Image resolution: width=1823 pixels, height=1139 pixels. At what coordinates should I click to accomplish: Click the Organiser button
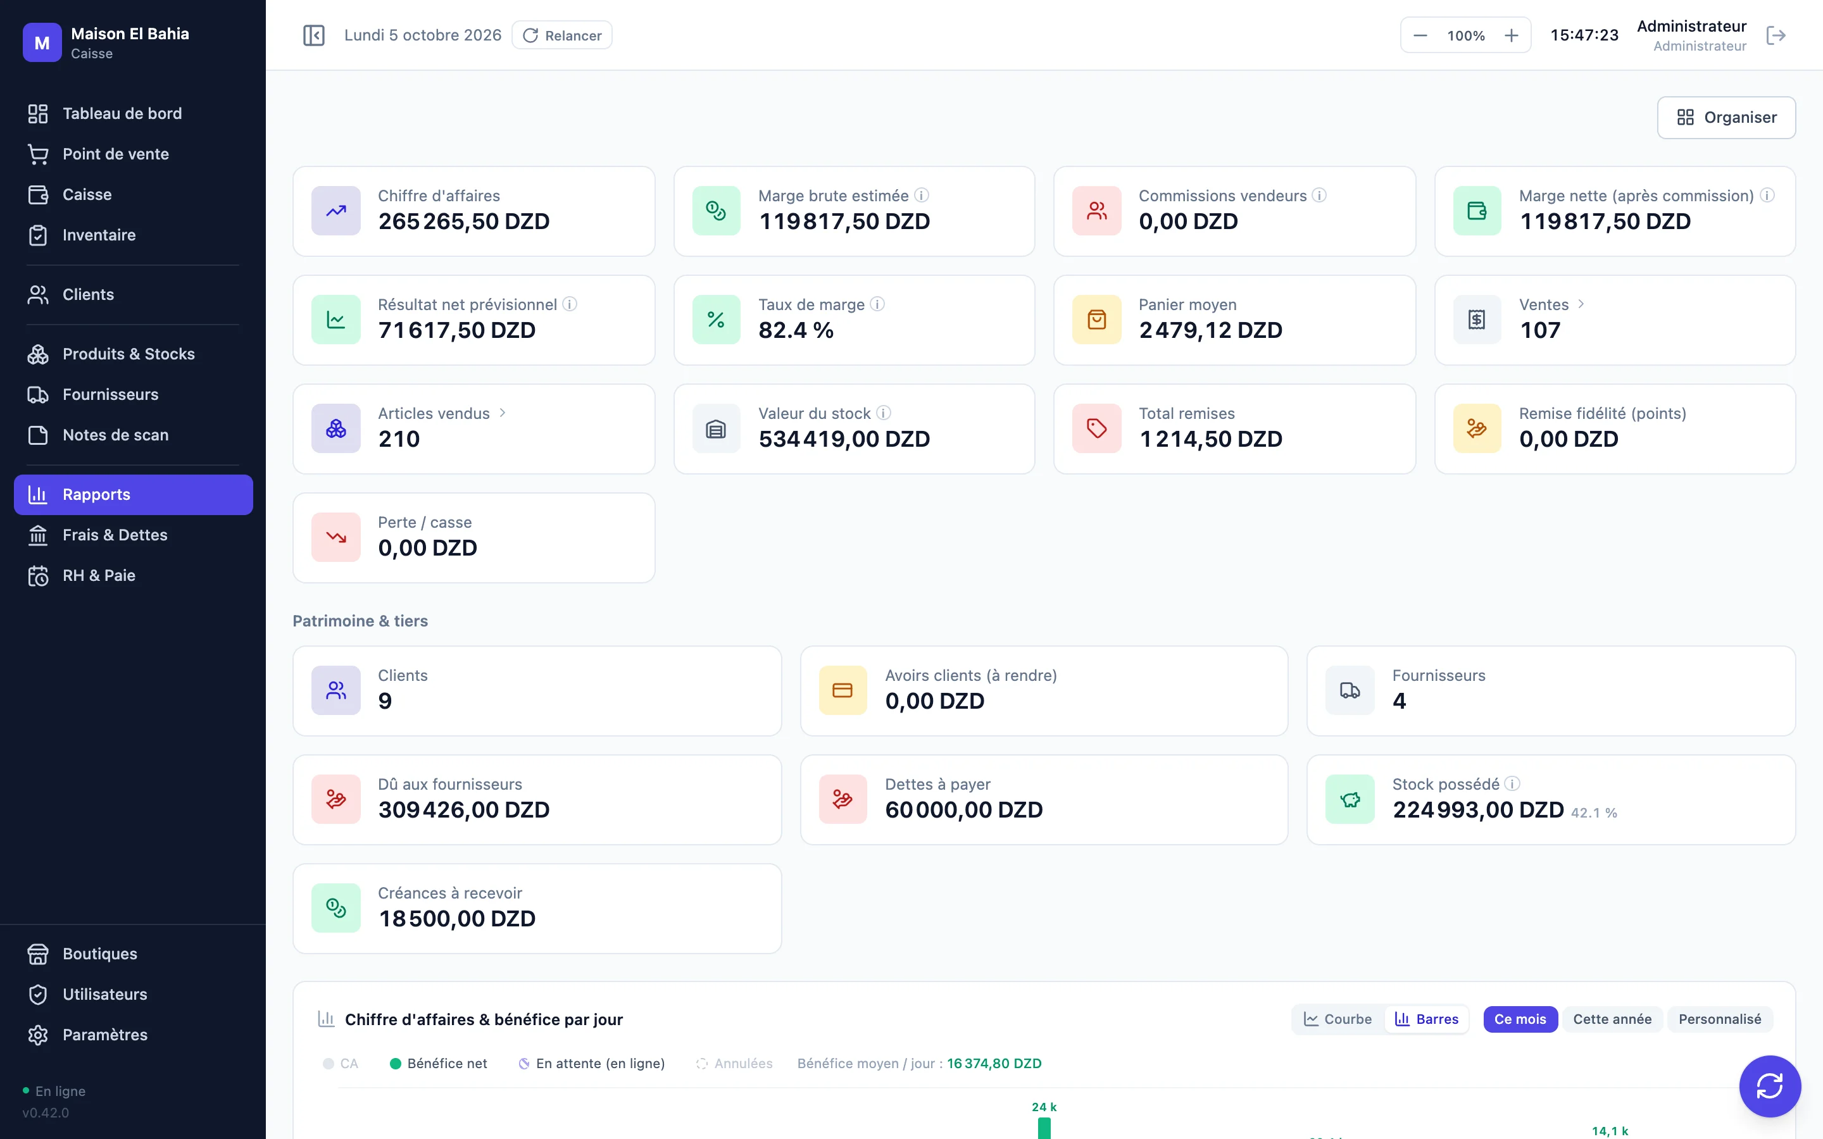tap(1727, 118)
